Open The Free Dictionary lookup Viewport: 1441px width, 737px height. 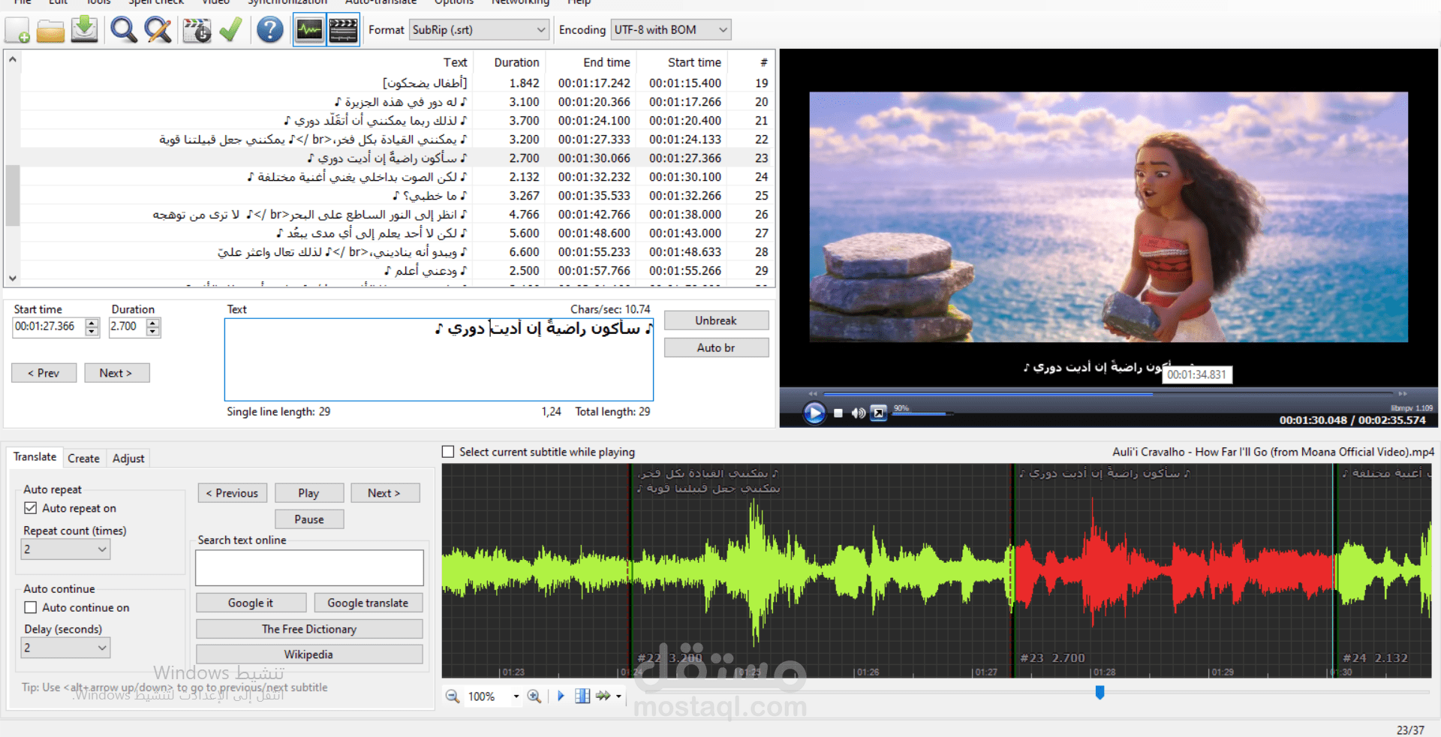[309, 629]
